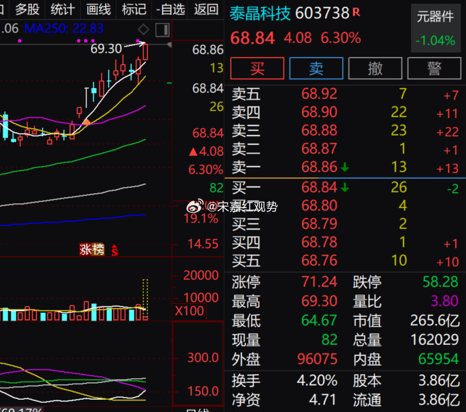Click the 总量 value 162029
The image size is (466, 412).
coord(435,340)
